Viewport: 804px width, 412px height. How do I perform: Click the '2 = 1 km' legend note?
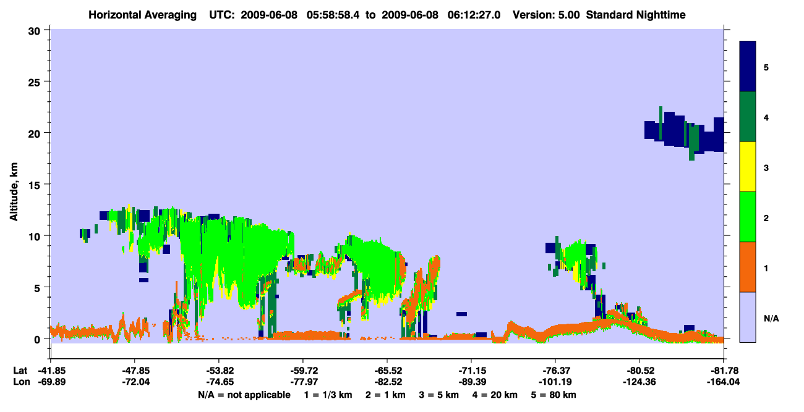tap(386, 395)
